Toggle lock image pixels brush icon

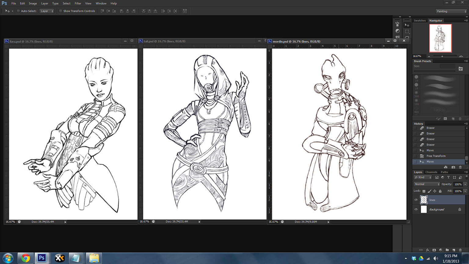tap(429, 191)
